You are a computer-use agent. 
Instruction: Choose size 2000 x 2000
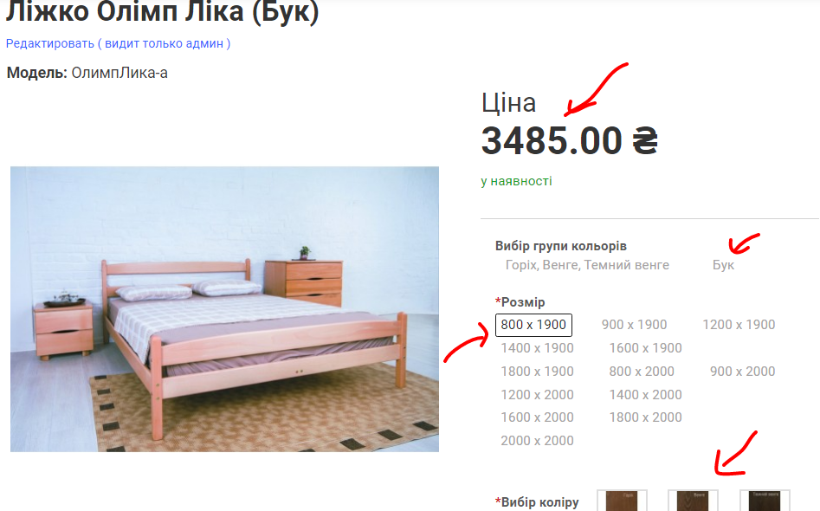(x=537, y=441)
